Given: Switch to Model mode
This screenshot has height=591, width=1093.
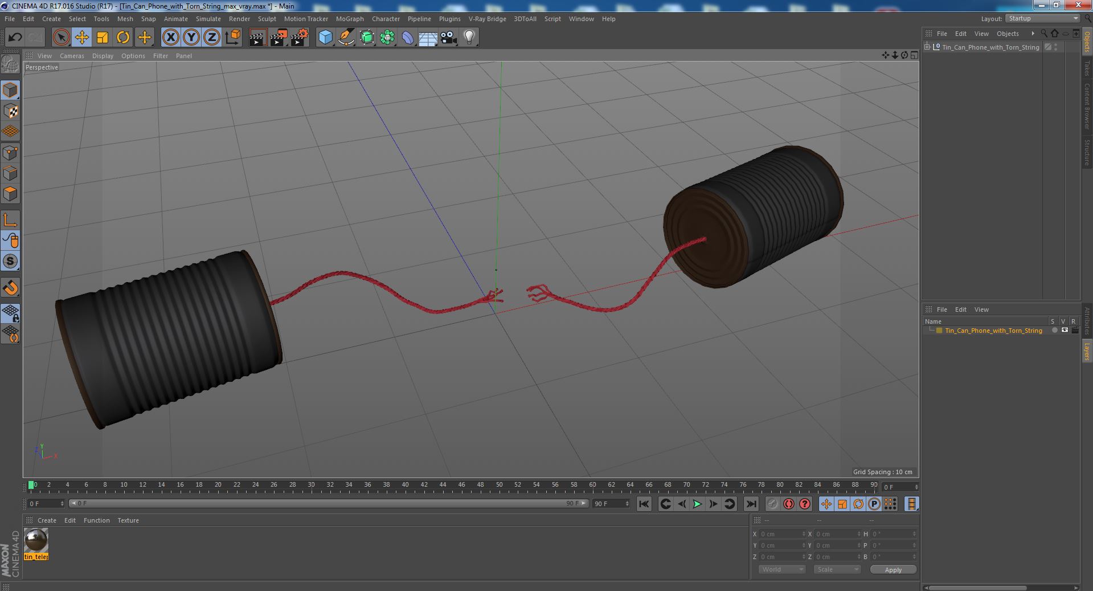Looking at the screenshot, I should 10,90.
